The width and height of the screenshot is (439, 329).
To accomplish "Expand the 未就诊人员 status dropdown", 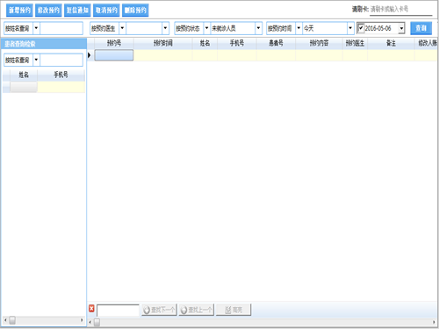I will (258, 28).
